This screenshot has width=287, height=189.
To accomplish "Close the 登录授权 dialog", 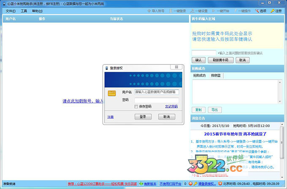I will [x=176, y=67].
